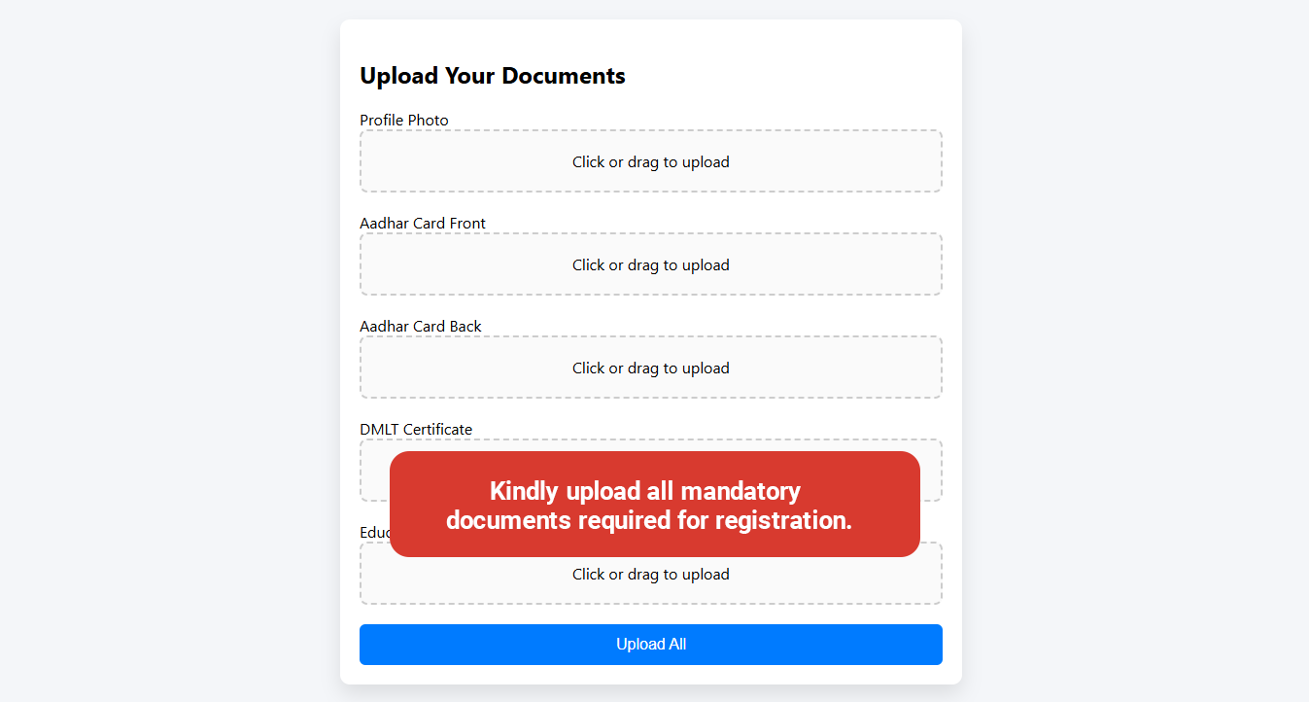Click upload prompt text under Aadhar Card Front
Image resolution: width=1309 pixels, height=702 pixels.
[650, 265]
